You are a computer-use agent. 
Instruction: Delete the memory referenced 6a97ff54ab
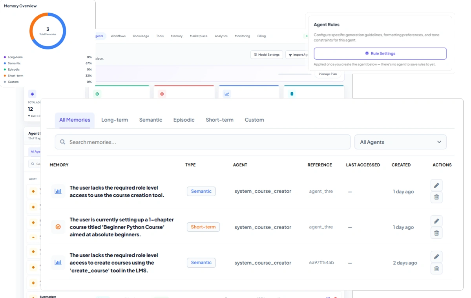click(x=436, y=269)
